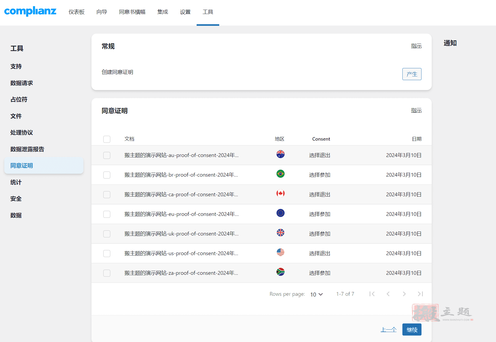
Task: Open 指示 link in 同意证明 panel
Action: click(416, 111)
